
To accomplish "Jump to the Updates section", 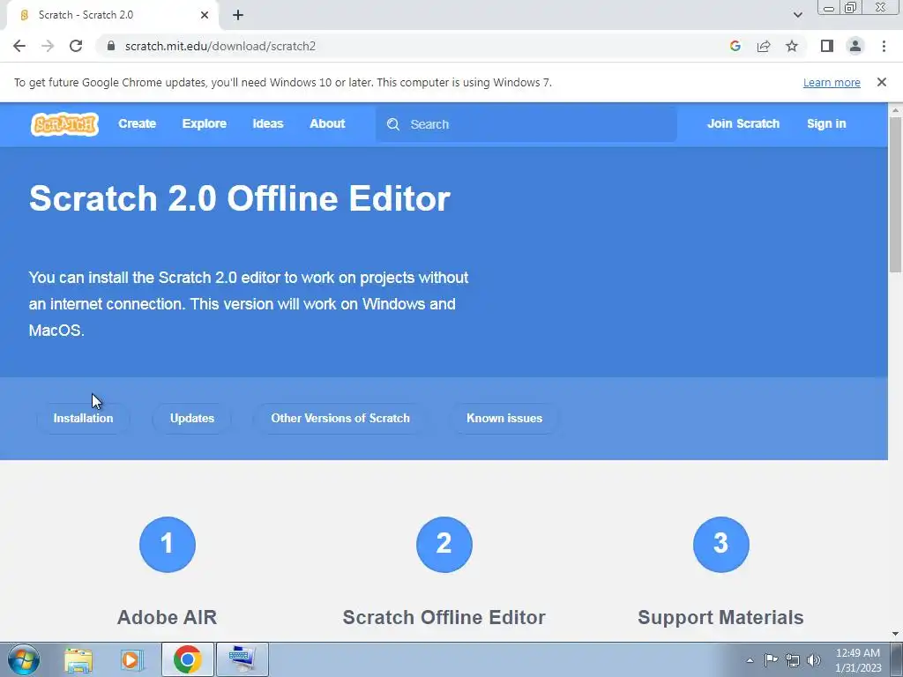I will click(192, 419).
